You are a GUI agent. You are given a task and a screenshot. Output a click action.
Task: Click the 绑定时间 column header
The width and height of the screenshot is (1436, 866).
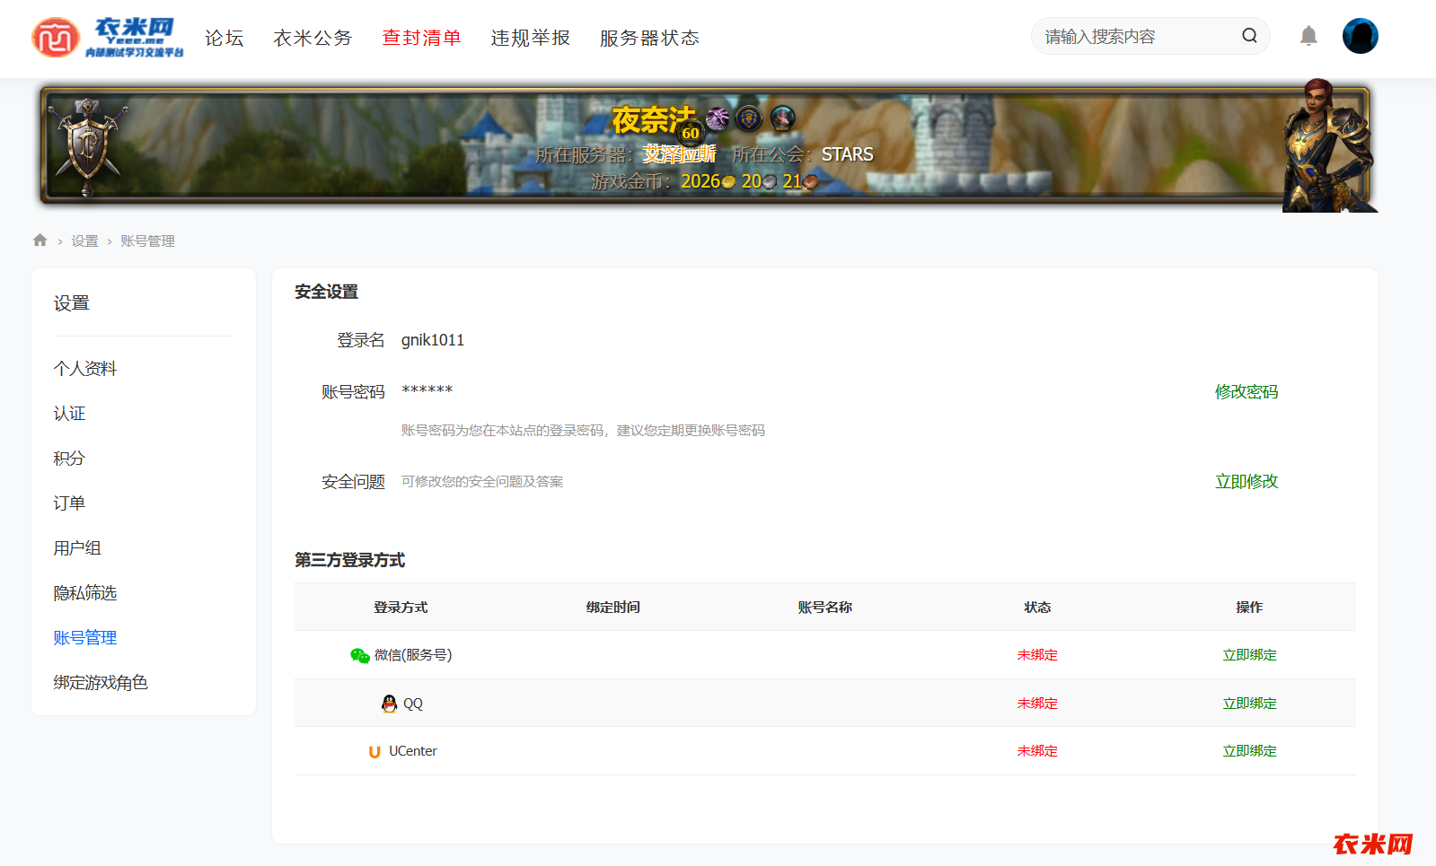pyautogui.click(x=613, y=608)
